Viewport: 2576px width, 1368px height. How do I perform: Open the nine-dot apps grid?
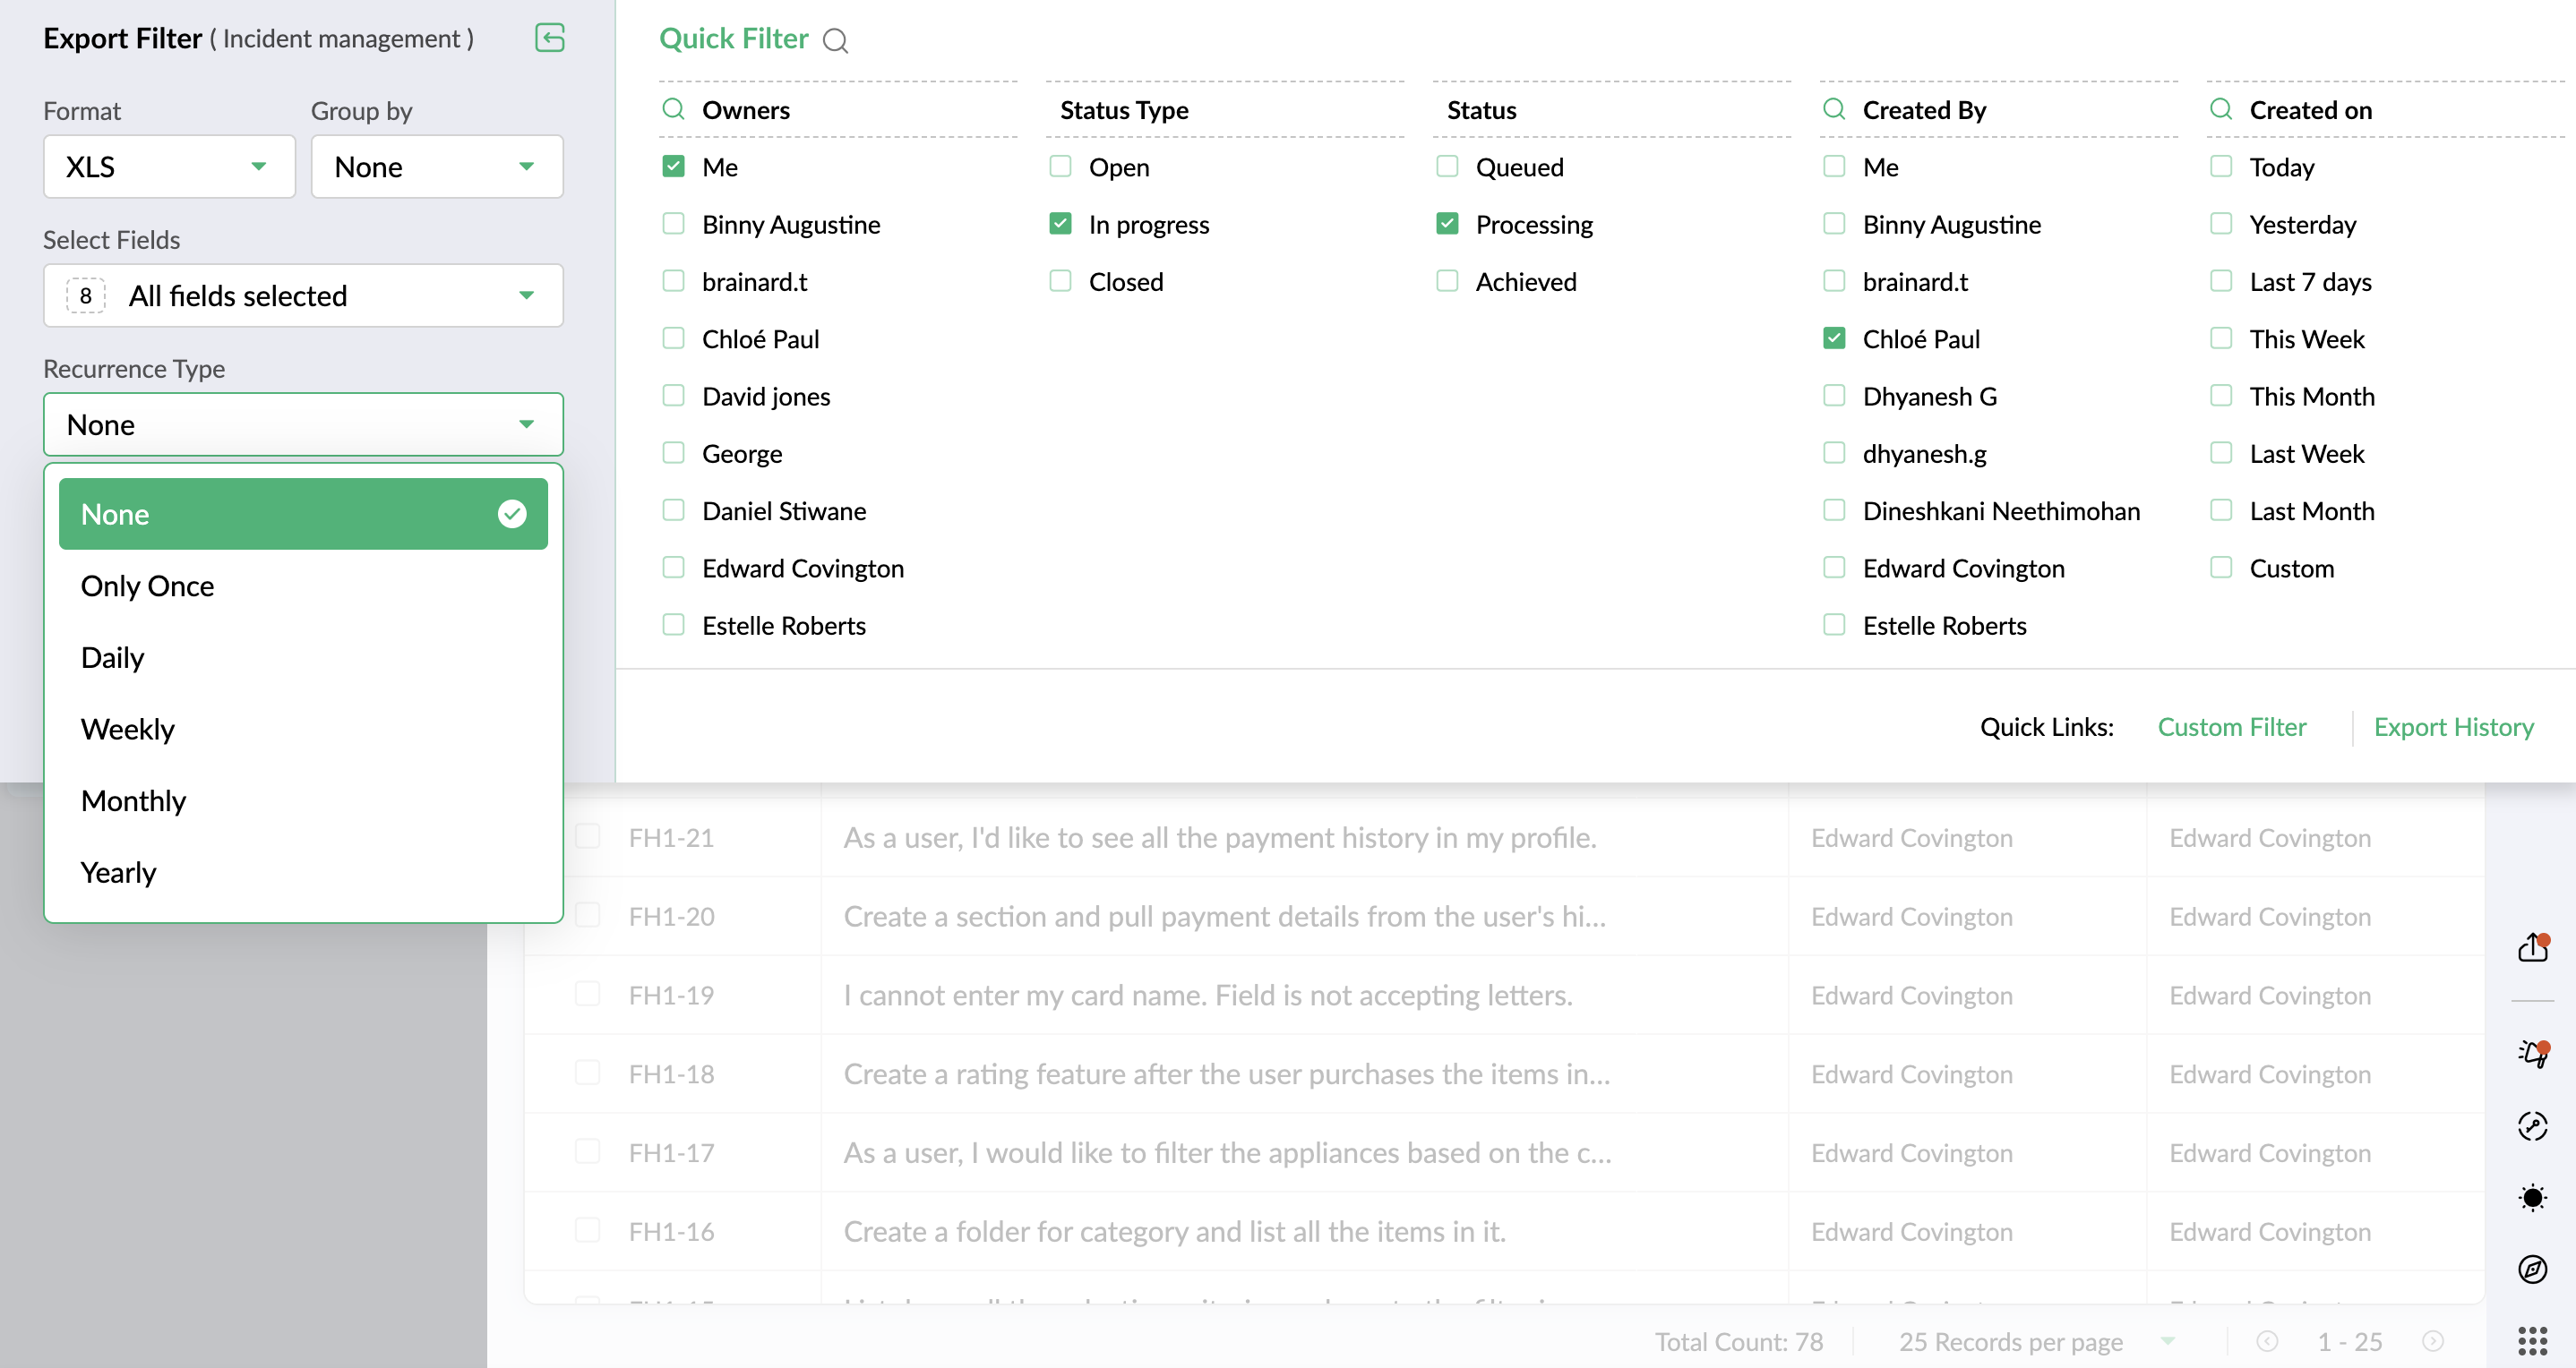[x=2532, y=1340]
